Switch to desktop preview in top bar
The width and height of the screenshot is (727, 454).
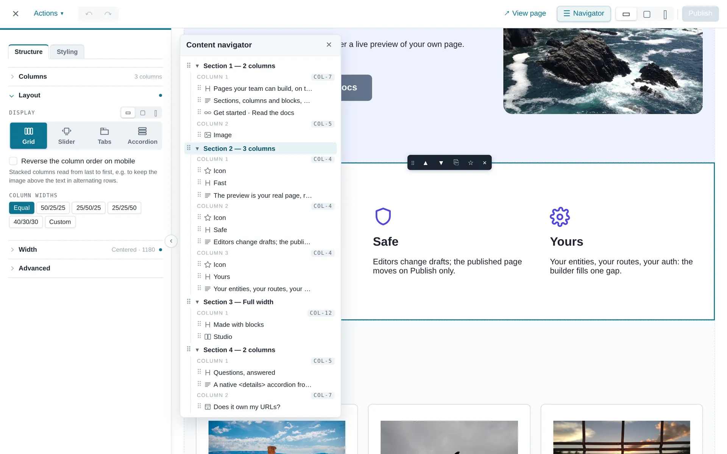click(626, 14)
